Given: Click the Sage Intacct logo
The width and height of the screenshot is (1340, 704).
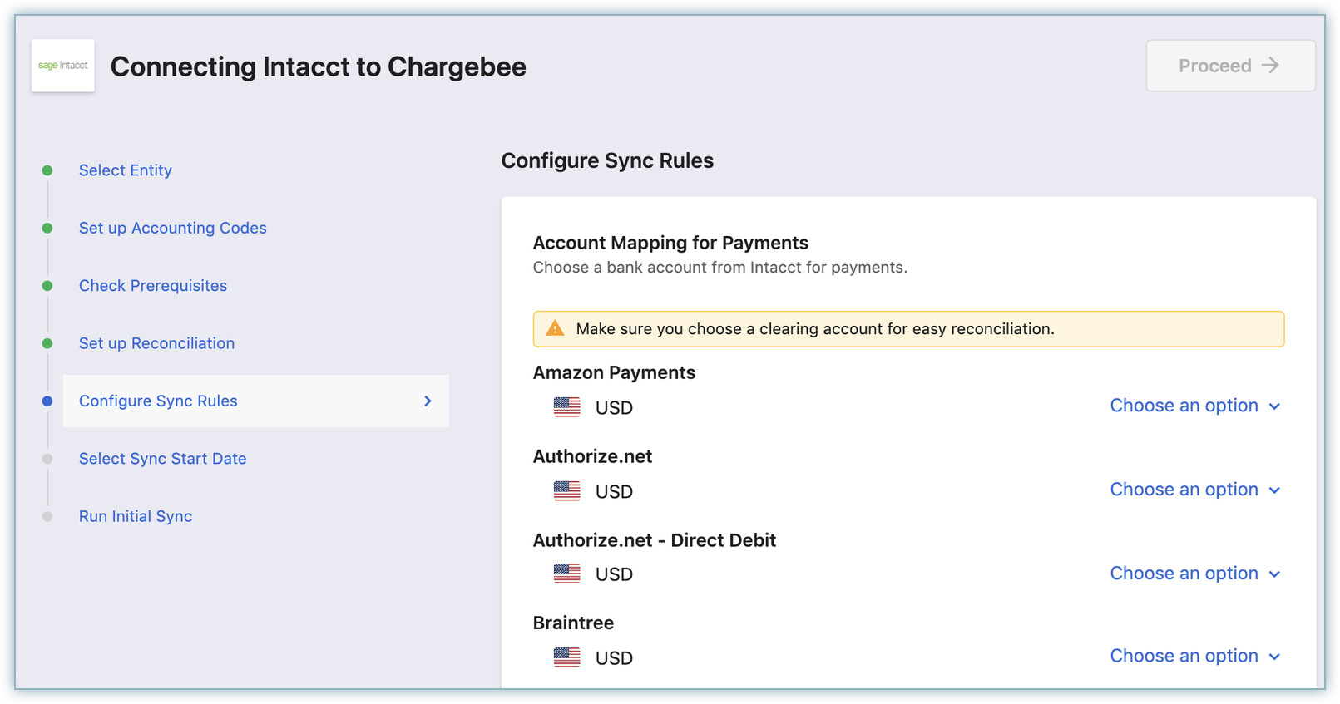Looking at the screenshot, I should [63, 66].
